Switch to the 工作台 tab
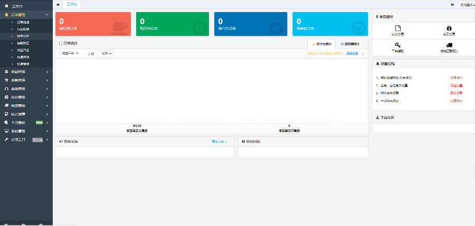The image size is (475, 226). click(72, 5)
